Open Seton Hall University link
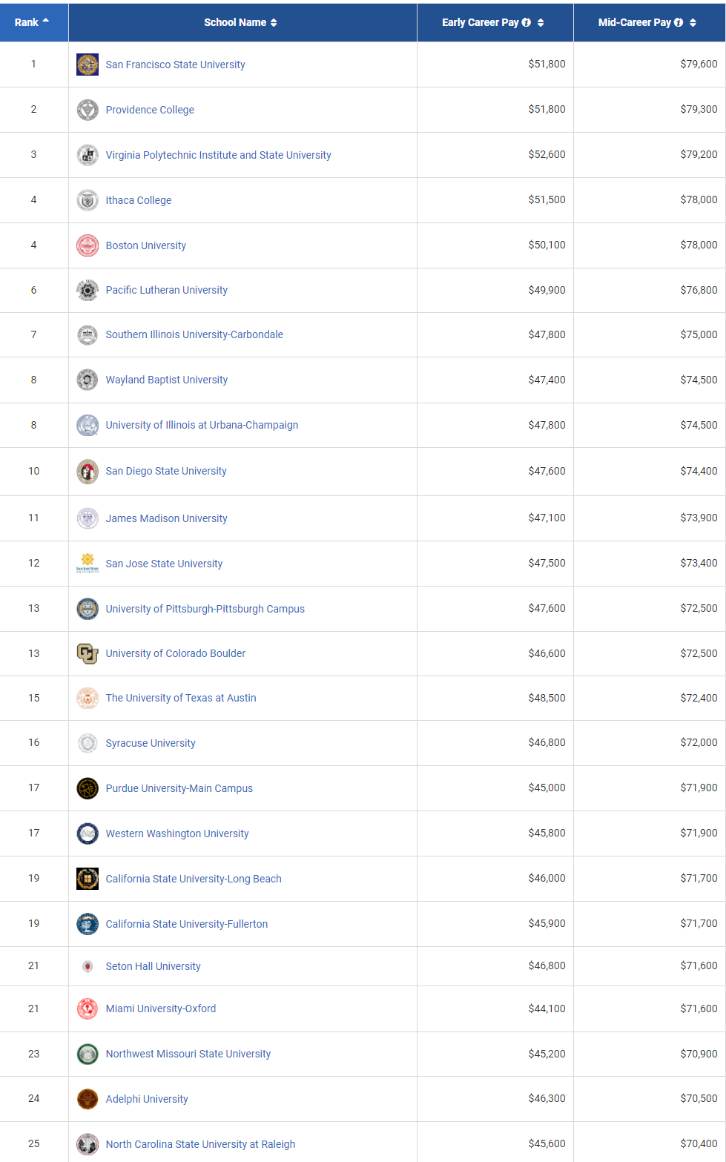 [153, 966]
